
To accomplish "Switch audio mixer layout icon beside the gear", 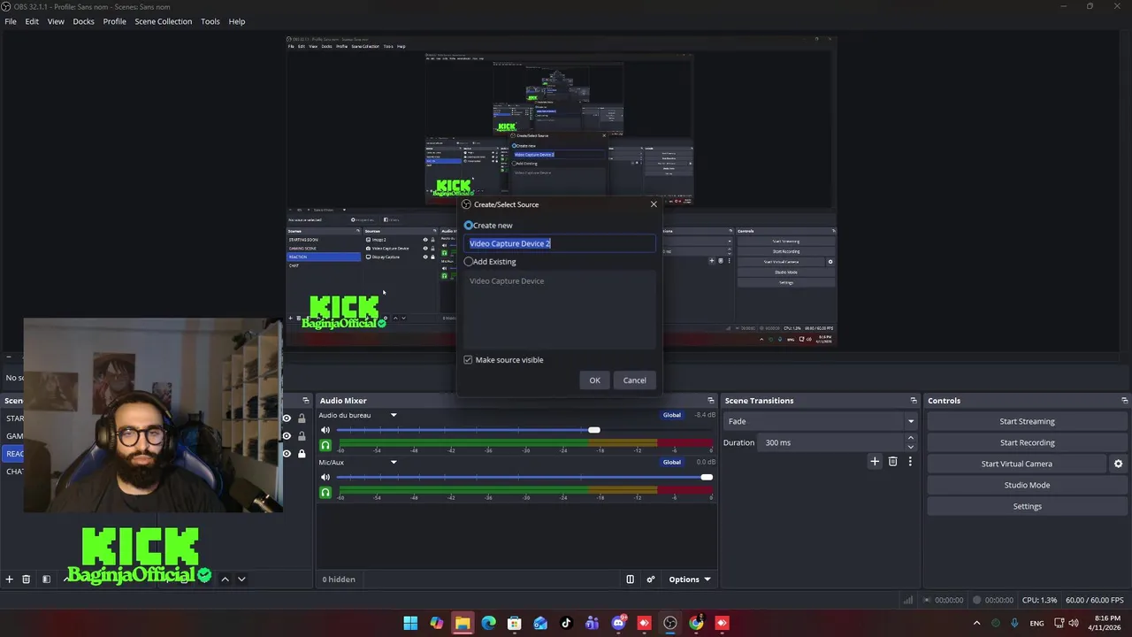I will (631, 579).
